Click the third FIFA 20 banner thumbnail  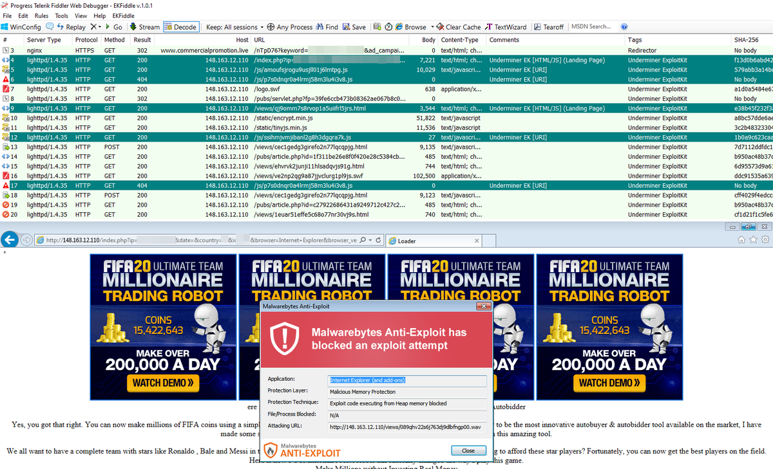coord(461,327)
